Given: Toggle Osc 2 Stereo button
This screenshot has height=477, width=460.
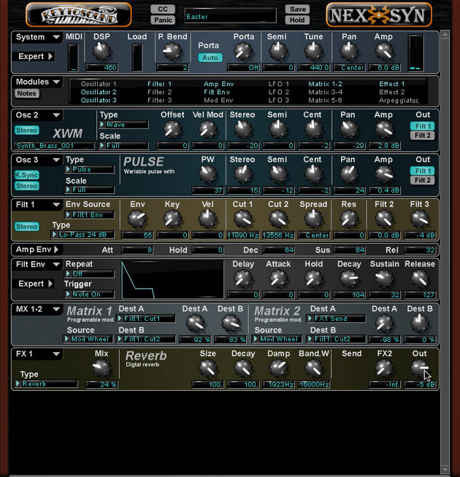Looking at the screenshot, I should (x=27, y=131).
